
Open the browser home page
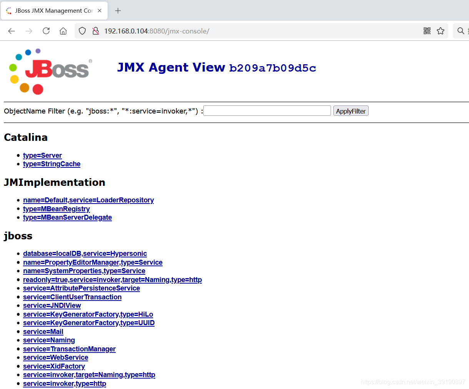[63, 31]
